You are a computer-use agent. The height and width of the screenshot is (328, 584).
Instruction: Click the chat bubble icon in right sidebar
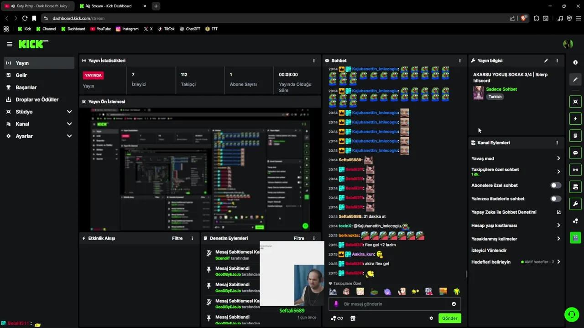[x=575, y=153]
